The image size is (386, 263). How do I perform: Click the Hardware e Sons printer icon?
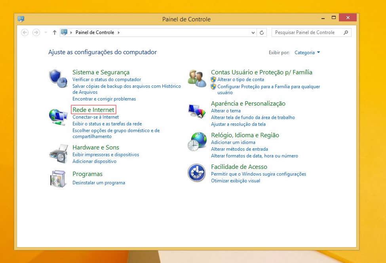(58, 153)
